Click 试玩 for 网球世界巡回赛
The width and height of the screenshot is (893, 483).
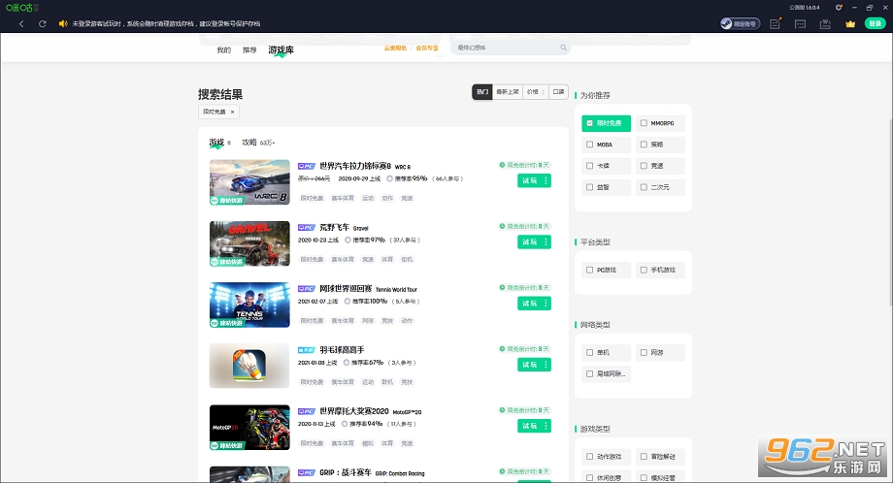530,304
